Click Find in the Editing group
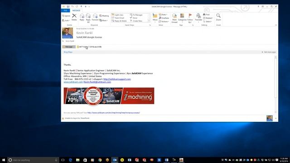 point(206,14)
